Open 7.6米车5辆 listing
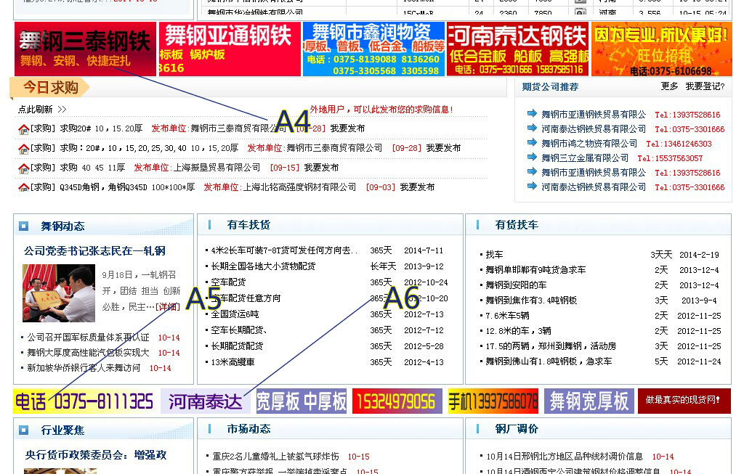 point(508,315)
